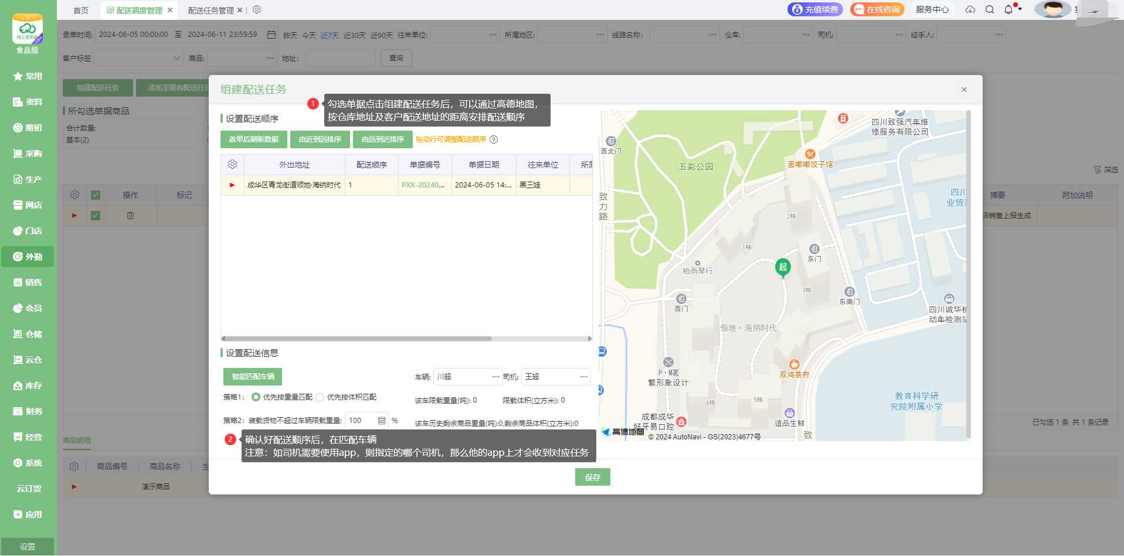
Task: Click 由远到近排序 button
Action: (383, 139)
